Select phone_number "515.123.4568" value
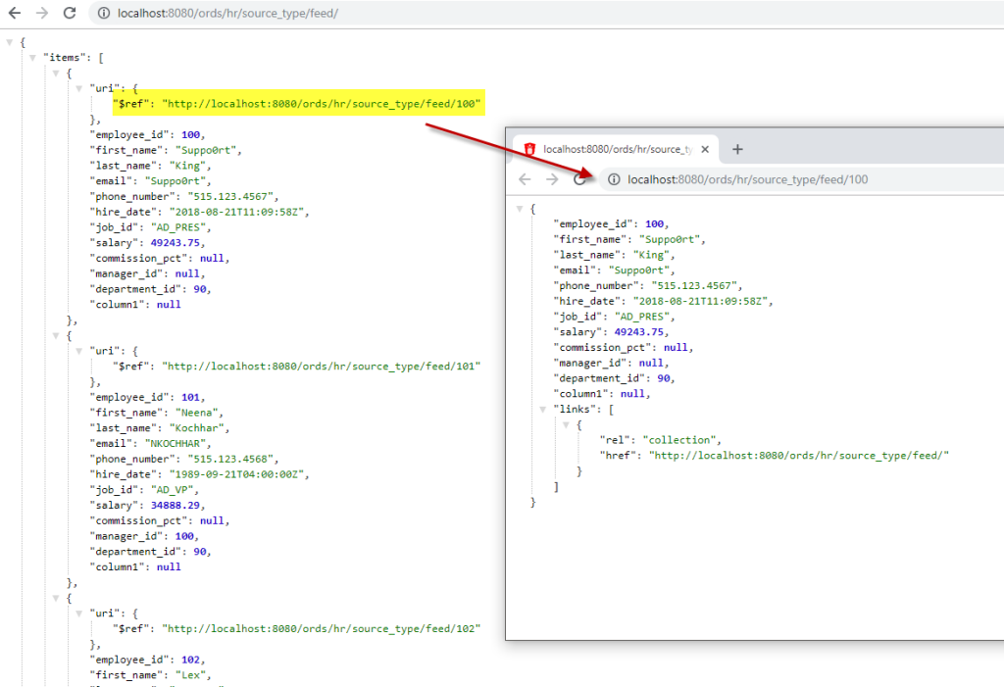Screen dimensions: 1004x687 coord(232,459)
